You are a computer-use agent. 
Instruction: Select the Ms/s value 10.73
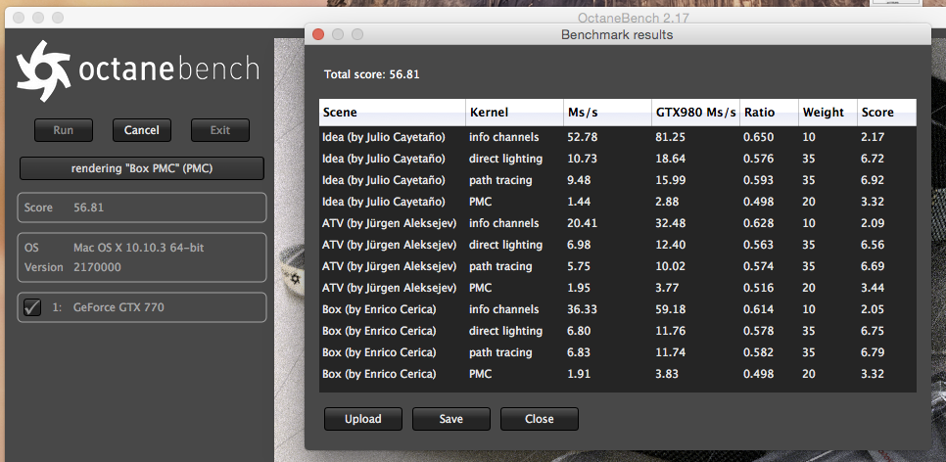(x=583, y=159)
